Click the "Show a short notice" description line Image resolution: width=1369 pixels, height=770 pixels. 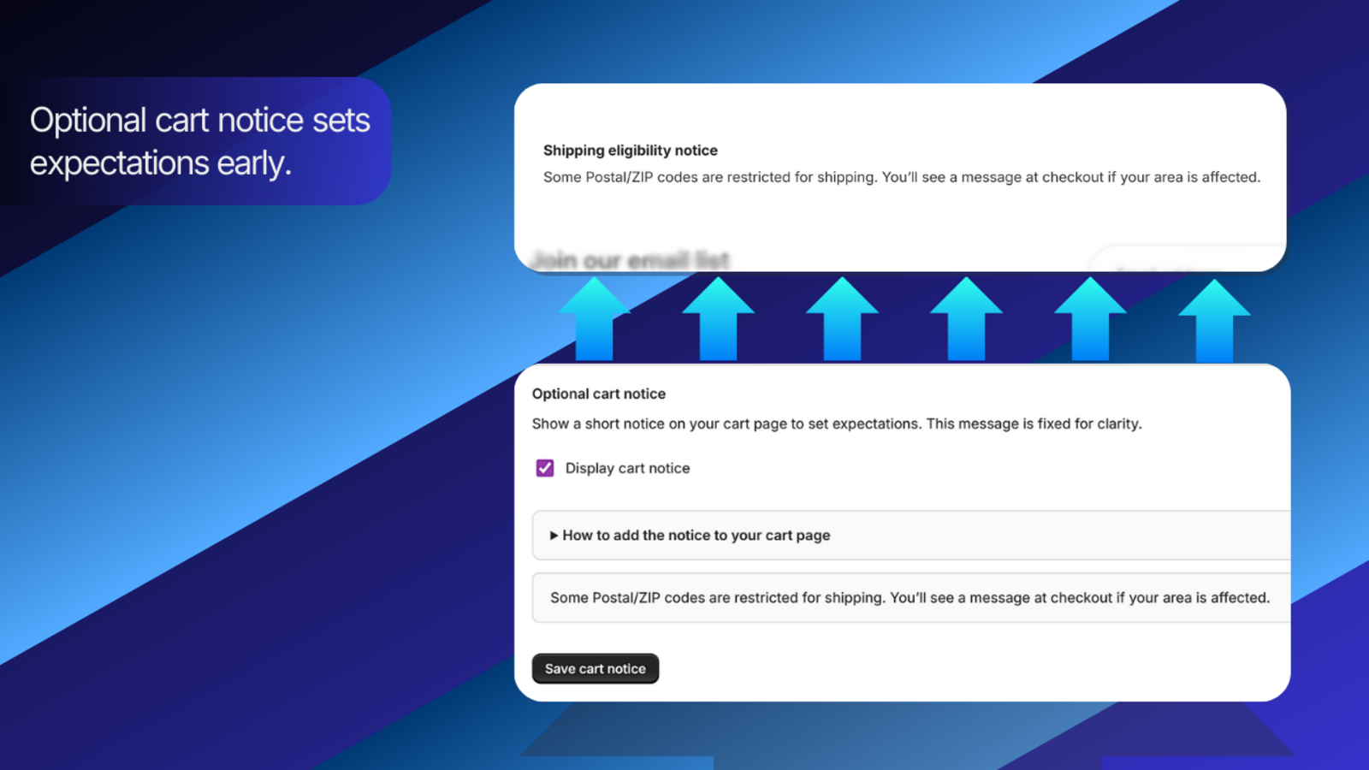(836, 423)
